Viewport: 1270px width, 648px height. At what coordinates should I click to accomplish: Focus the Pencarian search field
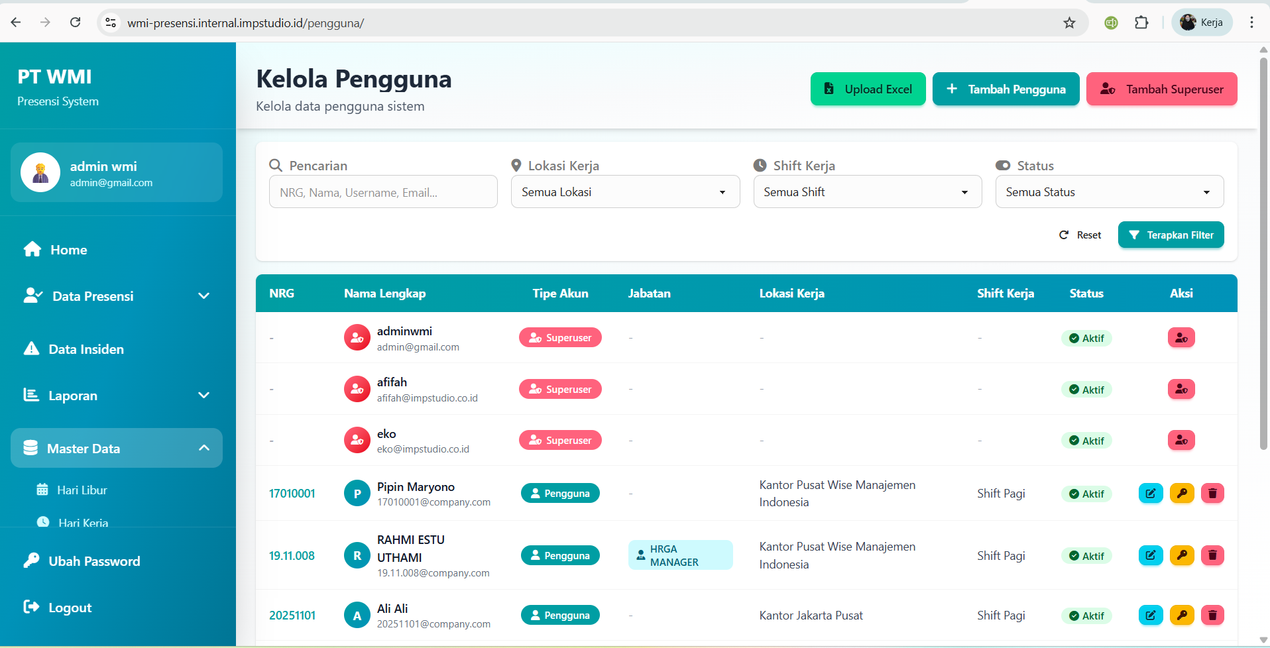click(383, 192)
